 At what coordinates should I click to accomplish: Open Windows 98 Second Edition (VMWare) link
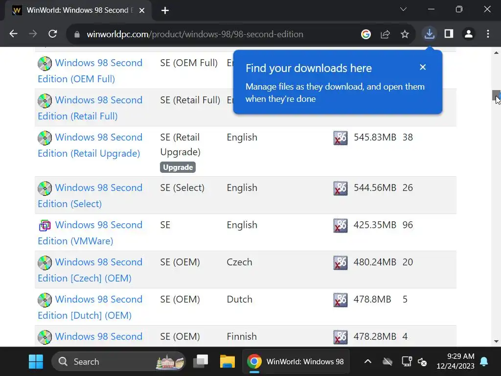pos(90,233)
